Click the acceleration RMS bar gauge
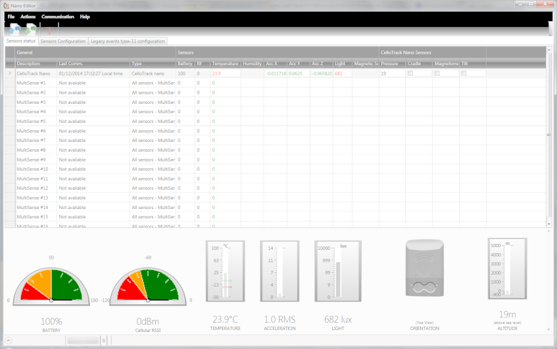Screen dimensions: 557x349 [x=279, y=271]
